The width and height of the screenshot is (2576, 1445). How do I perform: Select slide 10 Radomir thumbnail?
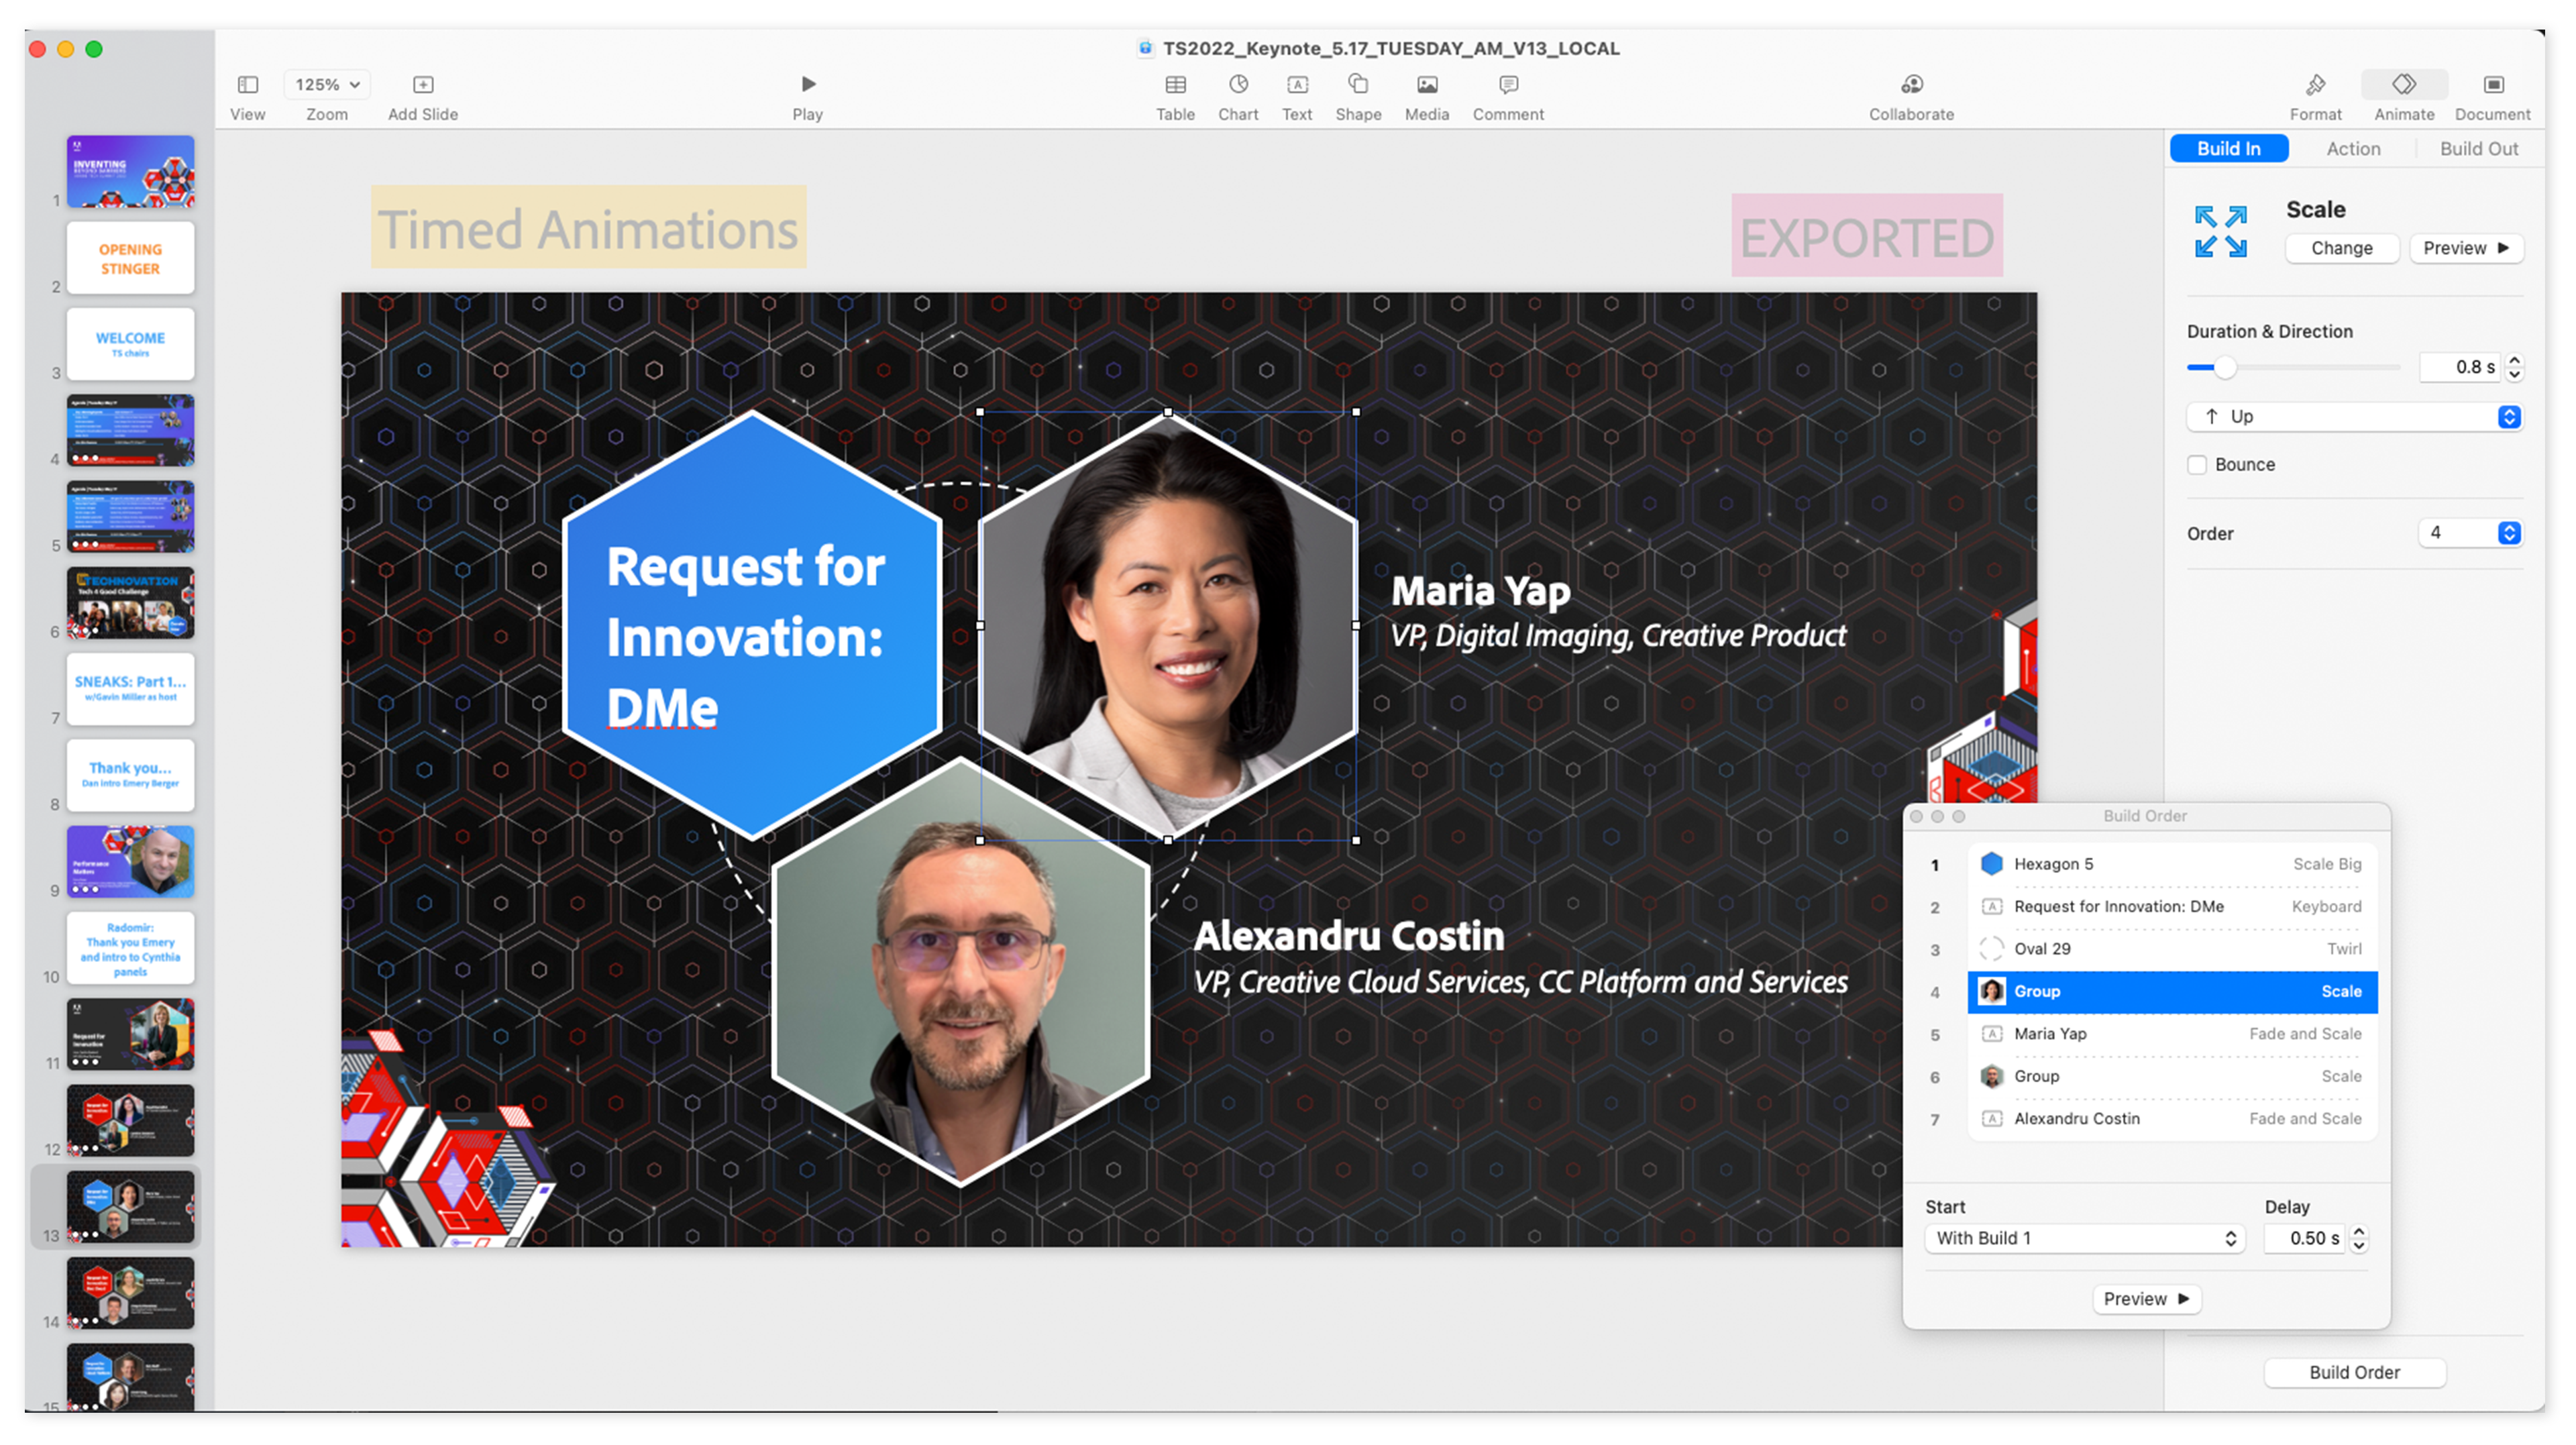point(130,948)
